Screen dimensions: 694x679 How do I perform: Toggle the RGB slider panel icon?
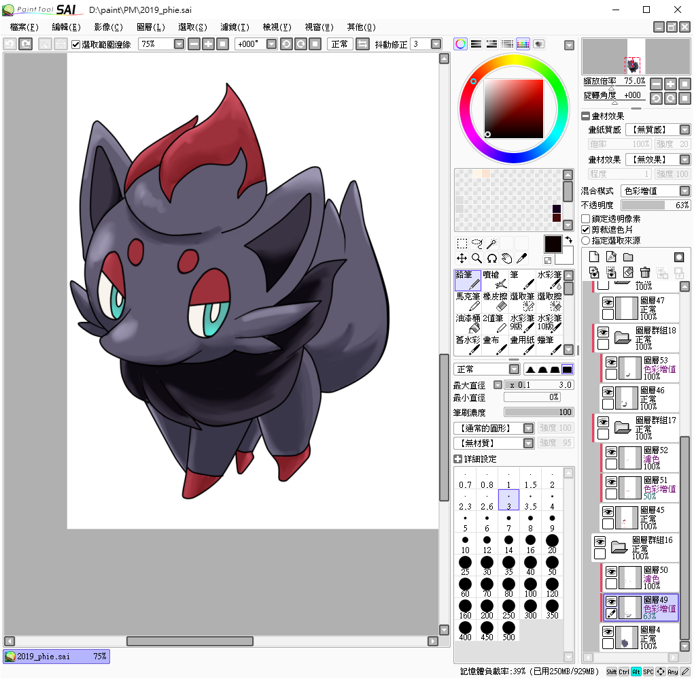(x=476, y=44)
